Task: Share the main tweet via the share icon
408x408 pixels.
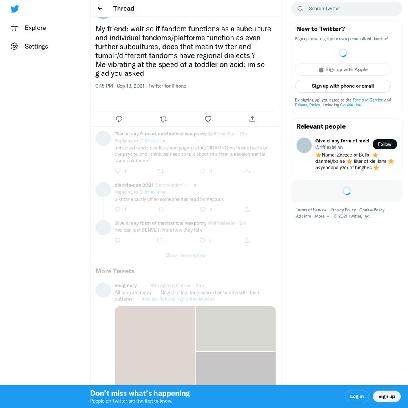Action: point(252,119)
